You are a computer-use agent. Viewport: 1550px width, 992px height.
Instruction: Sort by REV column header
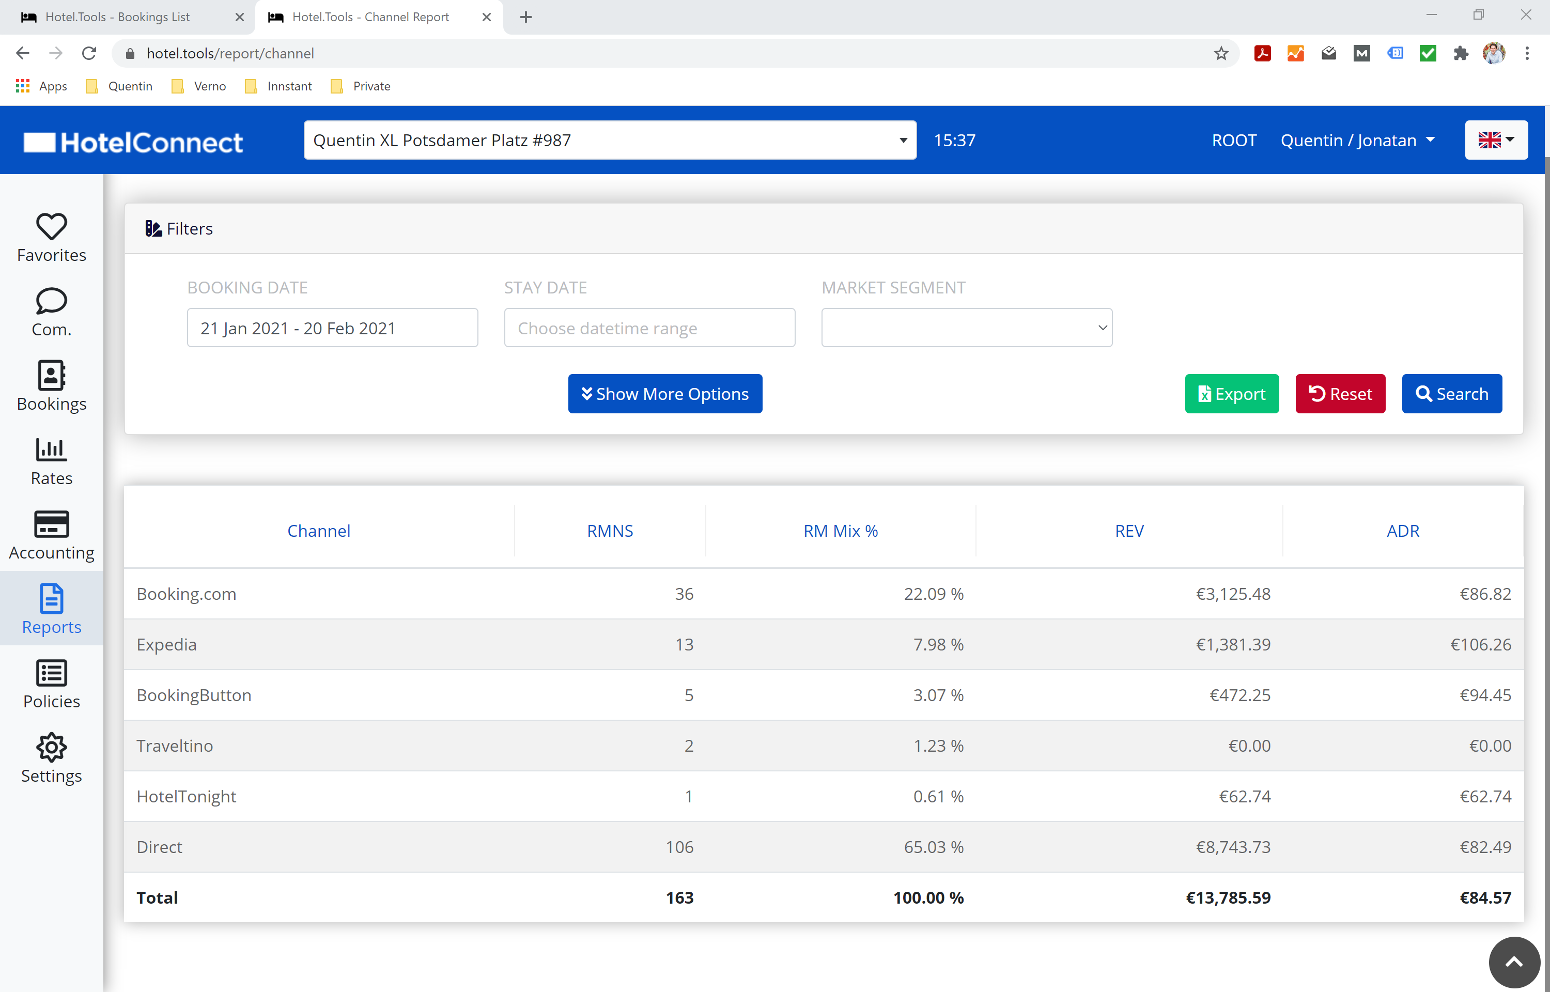1129,531
